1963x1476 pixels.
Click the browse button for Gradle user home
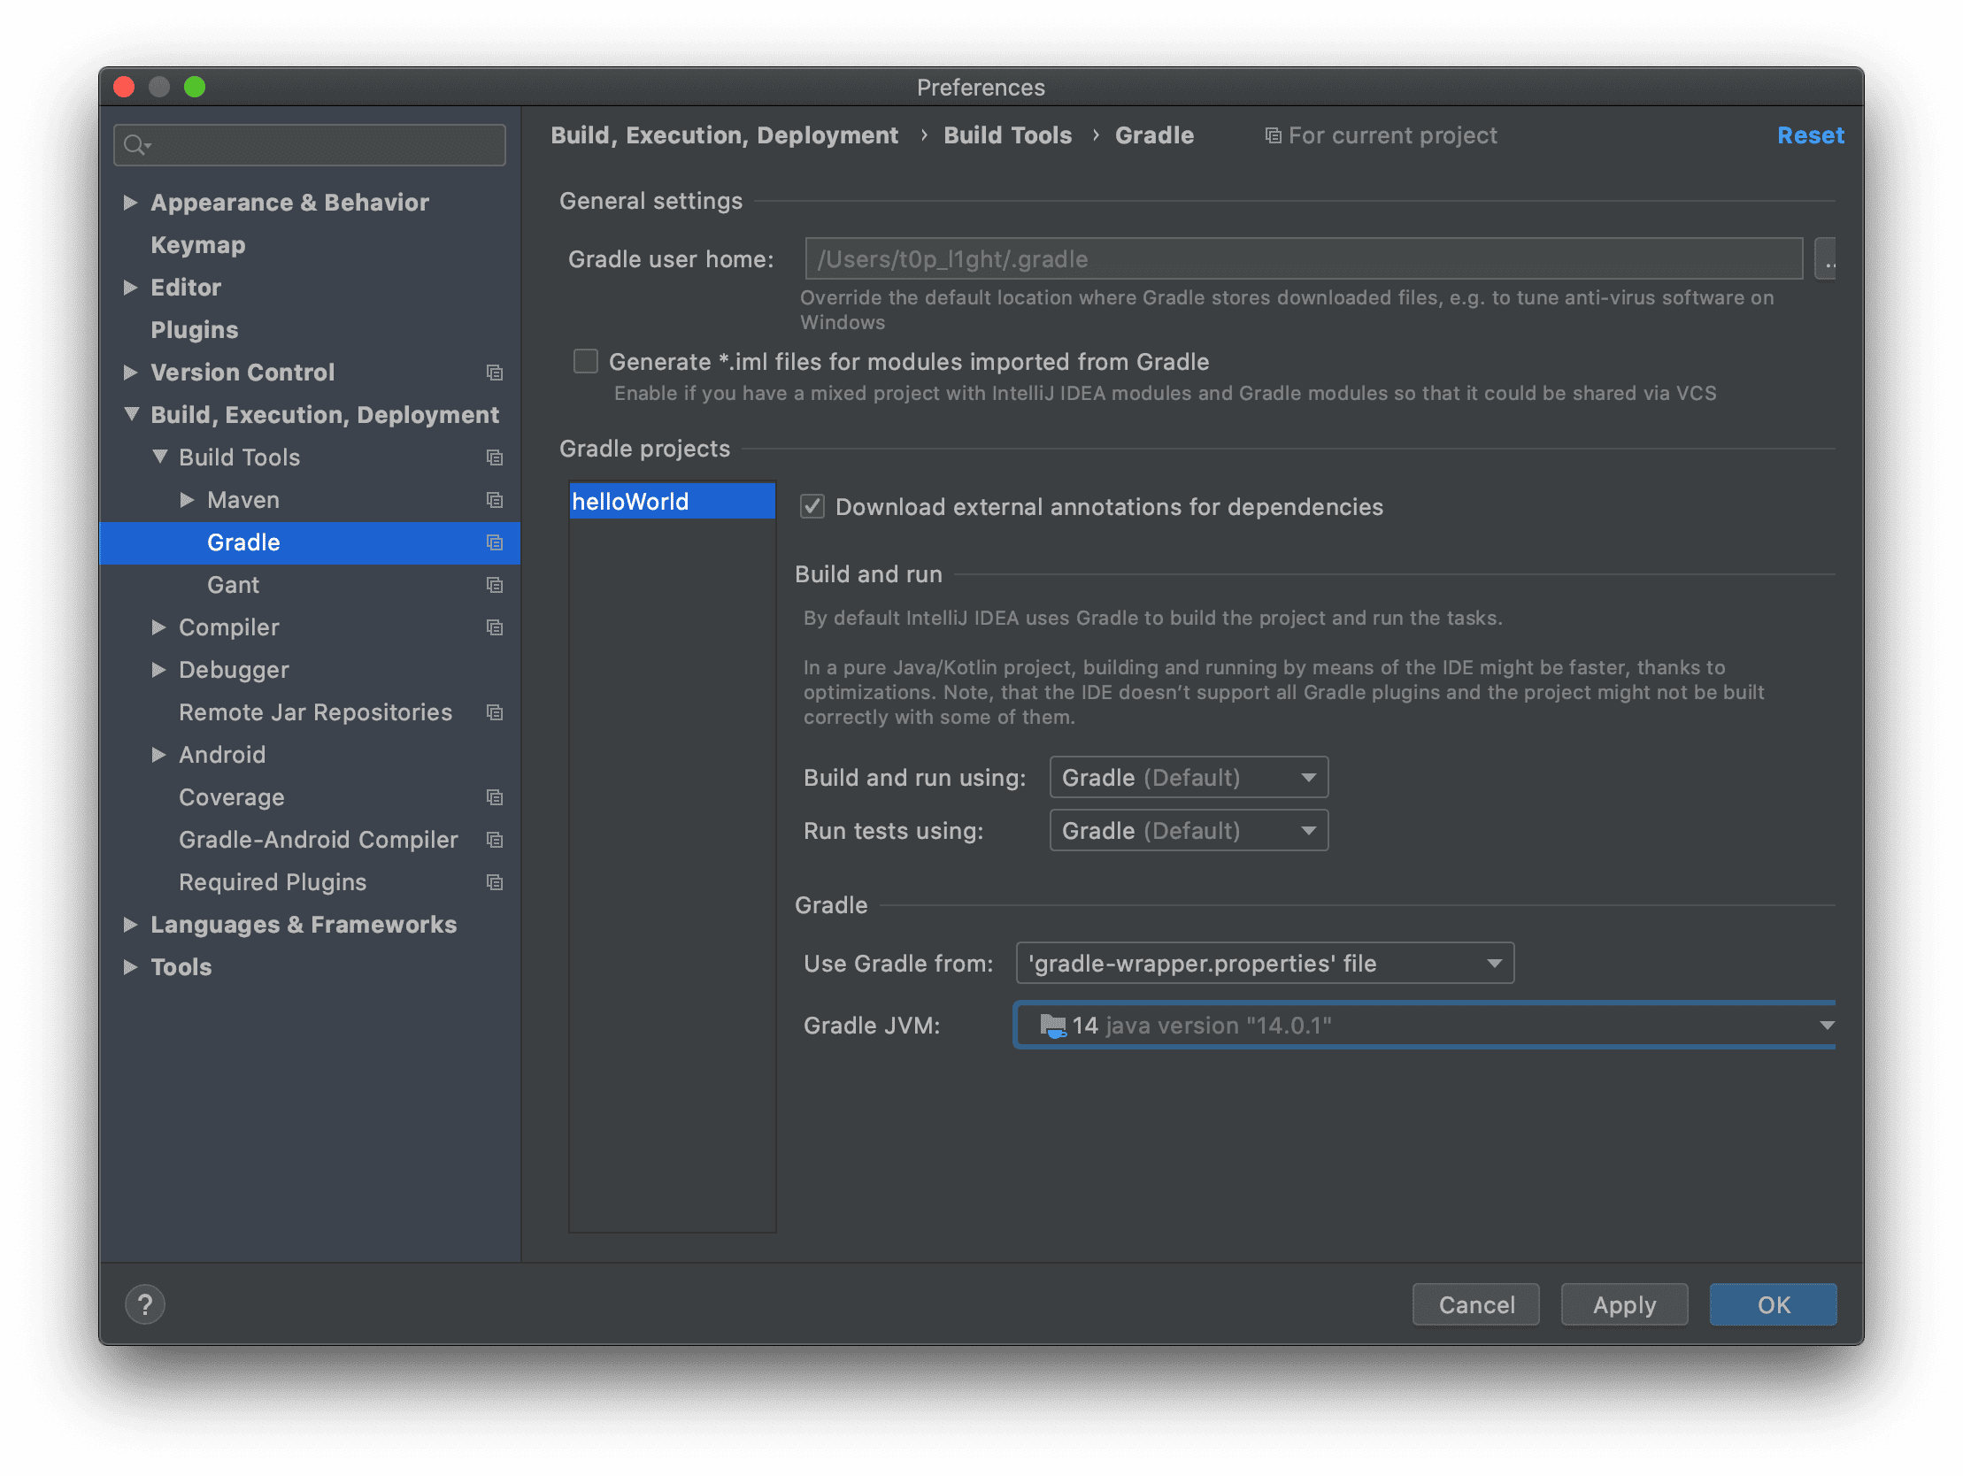(1825, 259)
